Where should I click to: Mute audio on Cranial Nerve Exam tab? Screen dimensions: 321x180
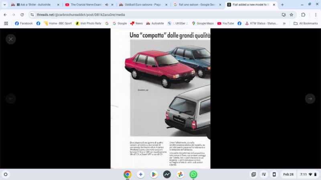(x=107, y=4)
